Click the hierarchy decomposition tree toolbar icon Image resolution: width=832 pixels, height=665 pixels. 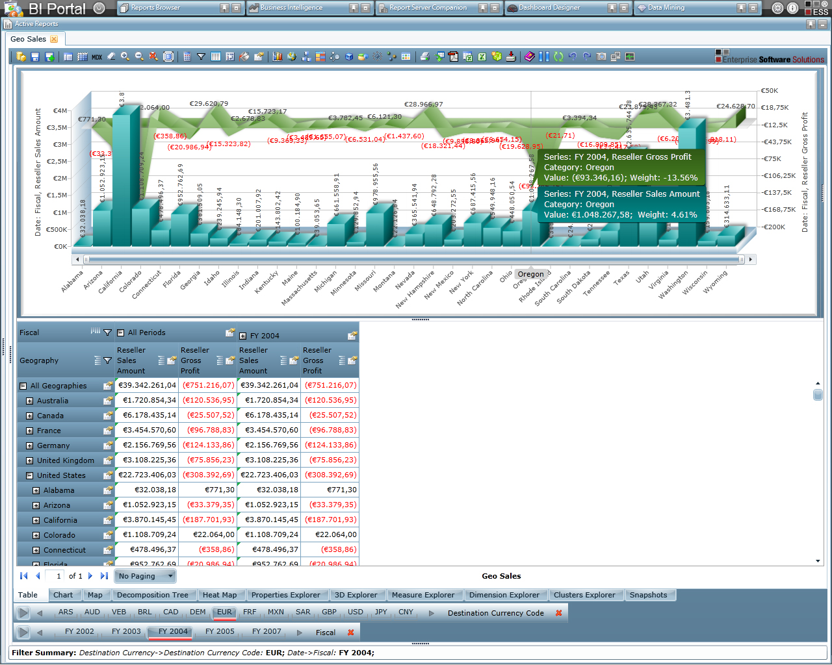click(x=306, y=56)
